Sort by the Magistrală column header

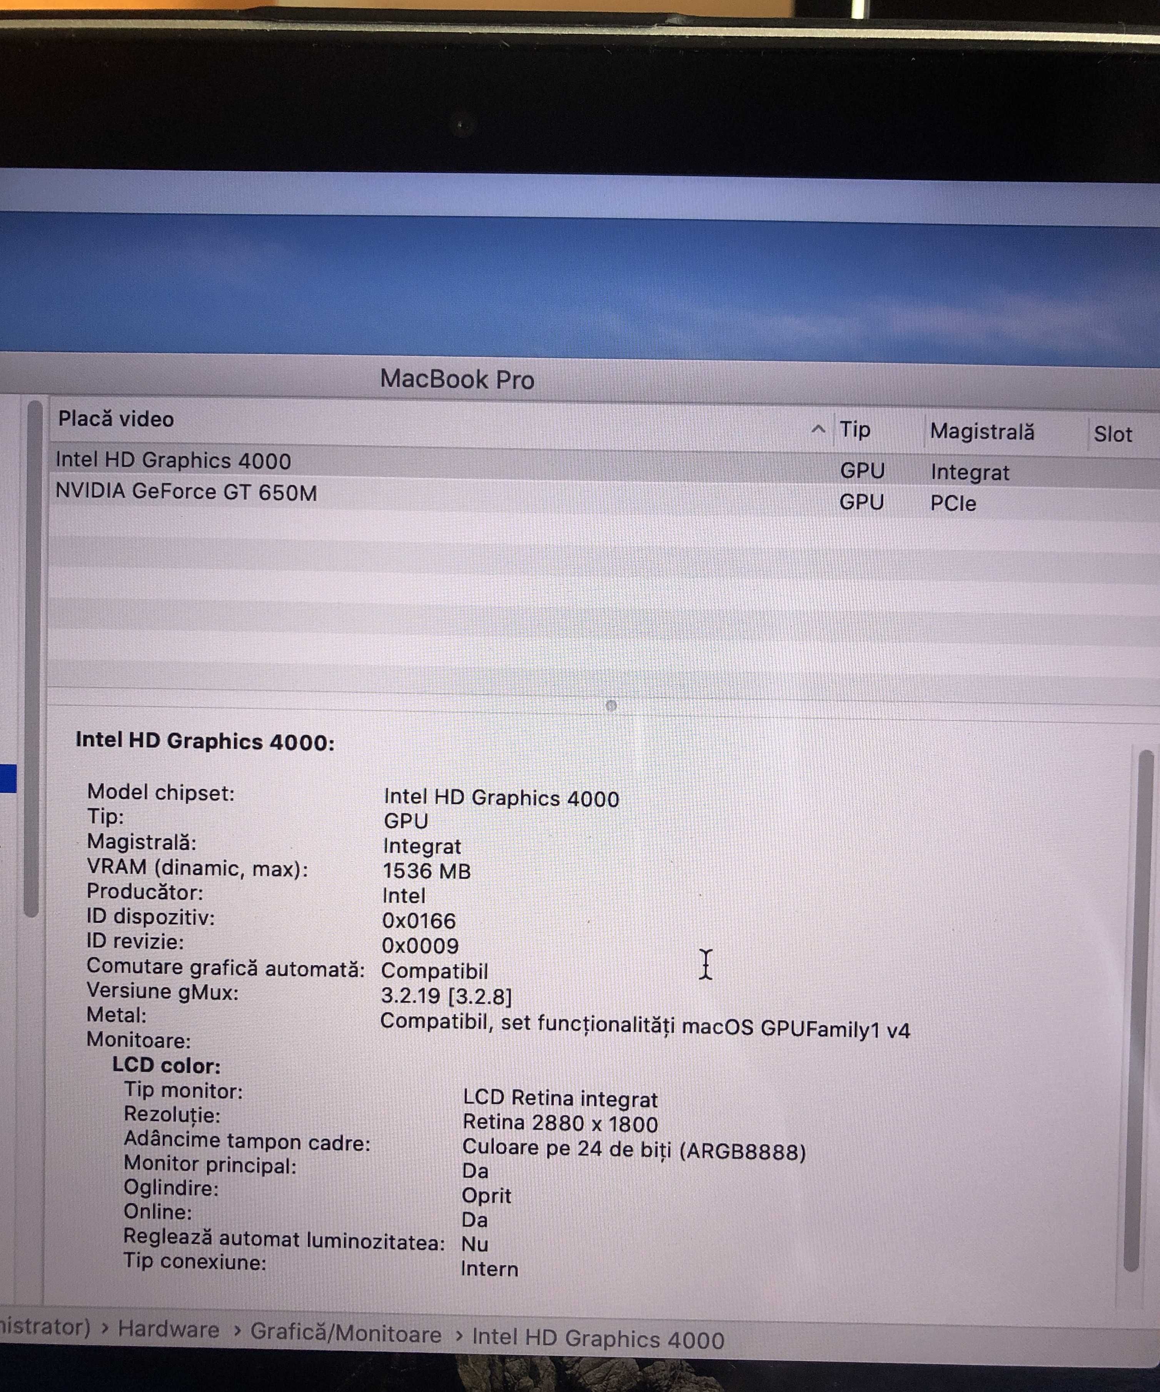click(982, 431)
